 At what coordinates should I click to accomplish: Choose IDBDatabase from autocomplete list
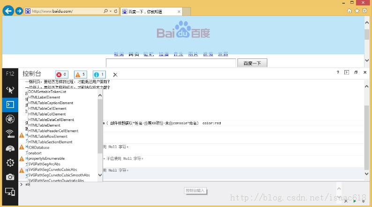(39, 147)
